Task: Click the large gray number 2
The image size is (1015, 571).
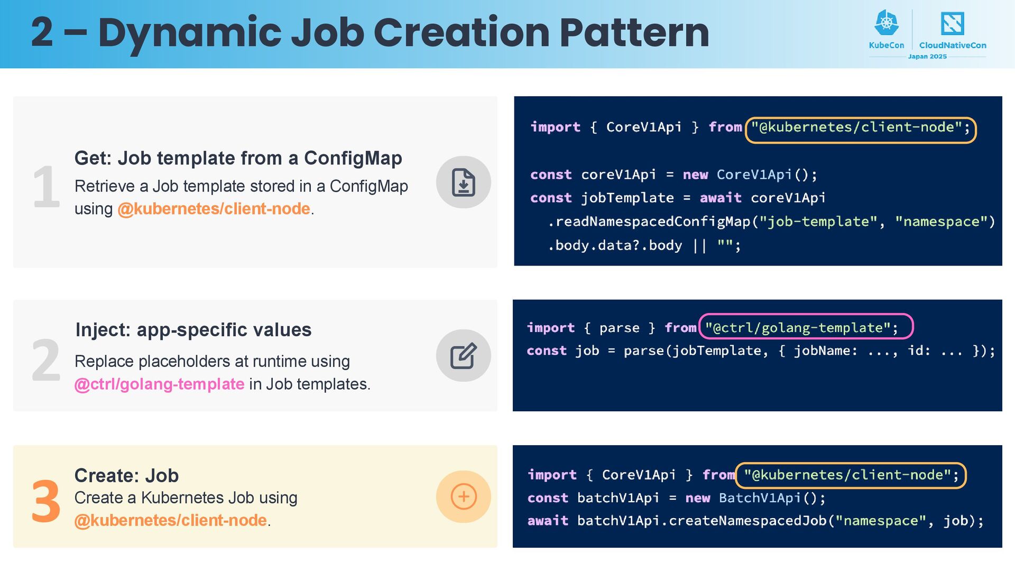Action: pos(46,361)
